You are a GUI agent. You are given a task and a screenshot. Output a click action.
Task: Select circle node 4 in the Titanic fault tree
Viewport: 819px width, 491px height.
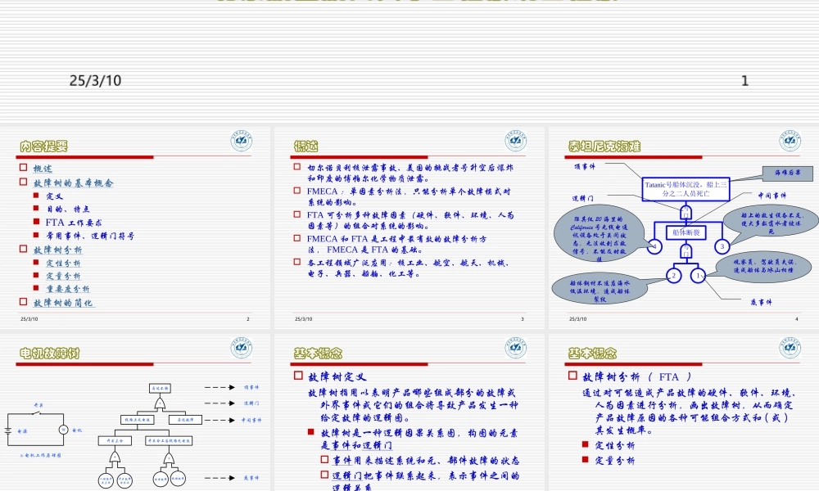[654, 246]
